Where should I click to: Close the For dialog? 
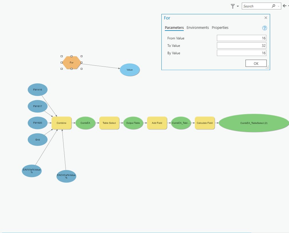(266, 18)
